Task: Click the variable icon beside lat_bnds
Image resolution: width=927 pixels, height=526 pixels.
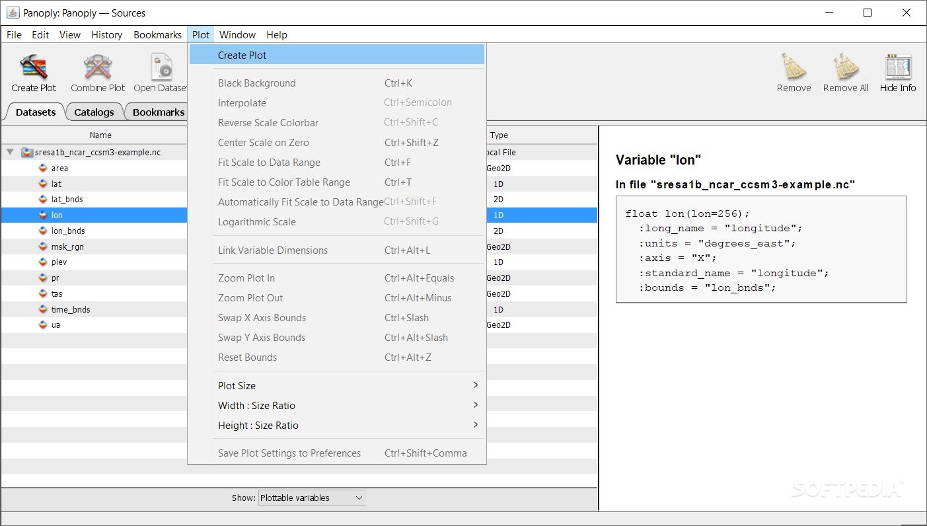Action: pos(44,200)
